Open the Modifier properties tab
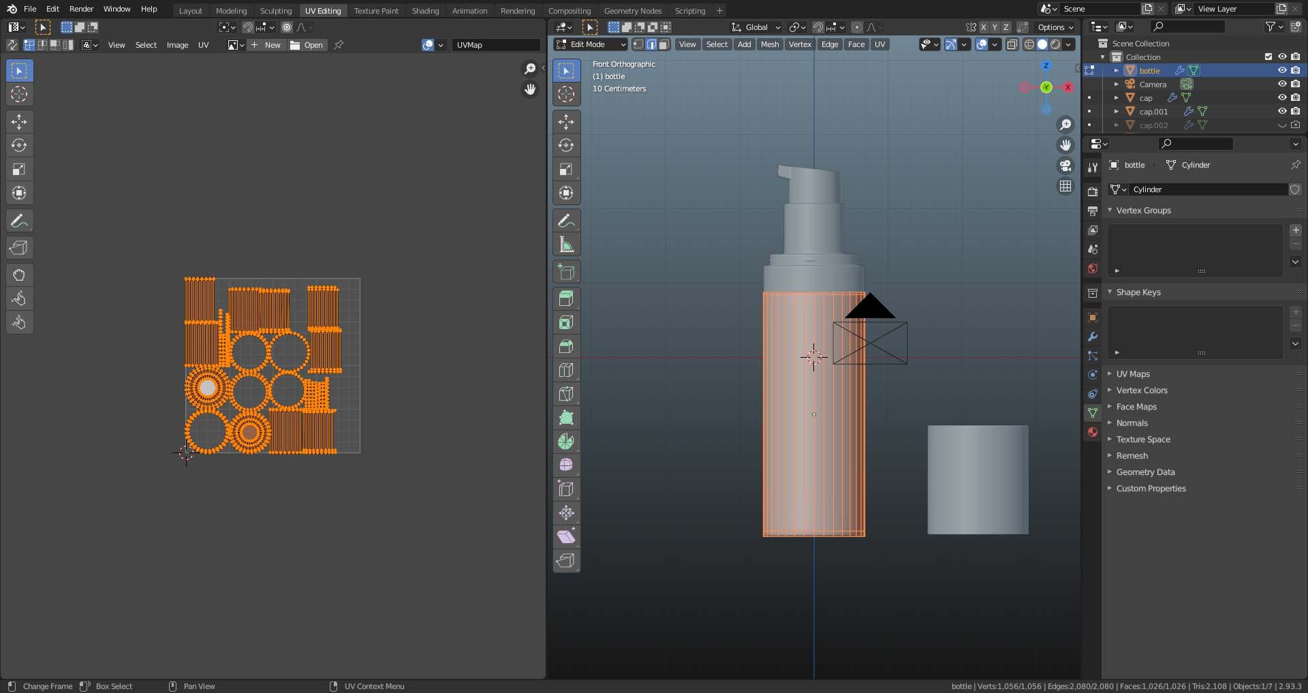This screenshot has width=1308, height=693. pos(1093,337)
